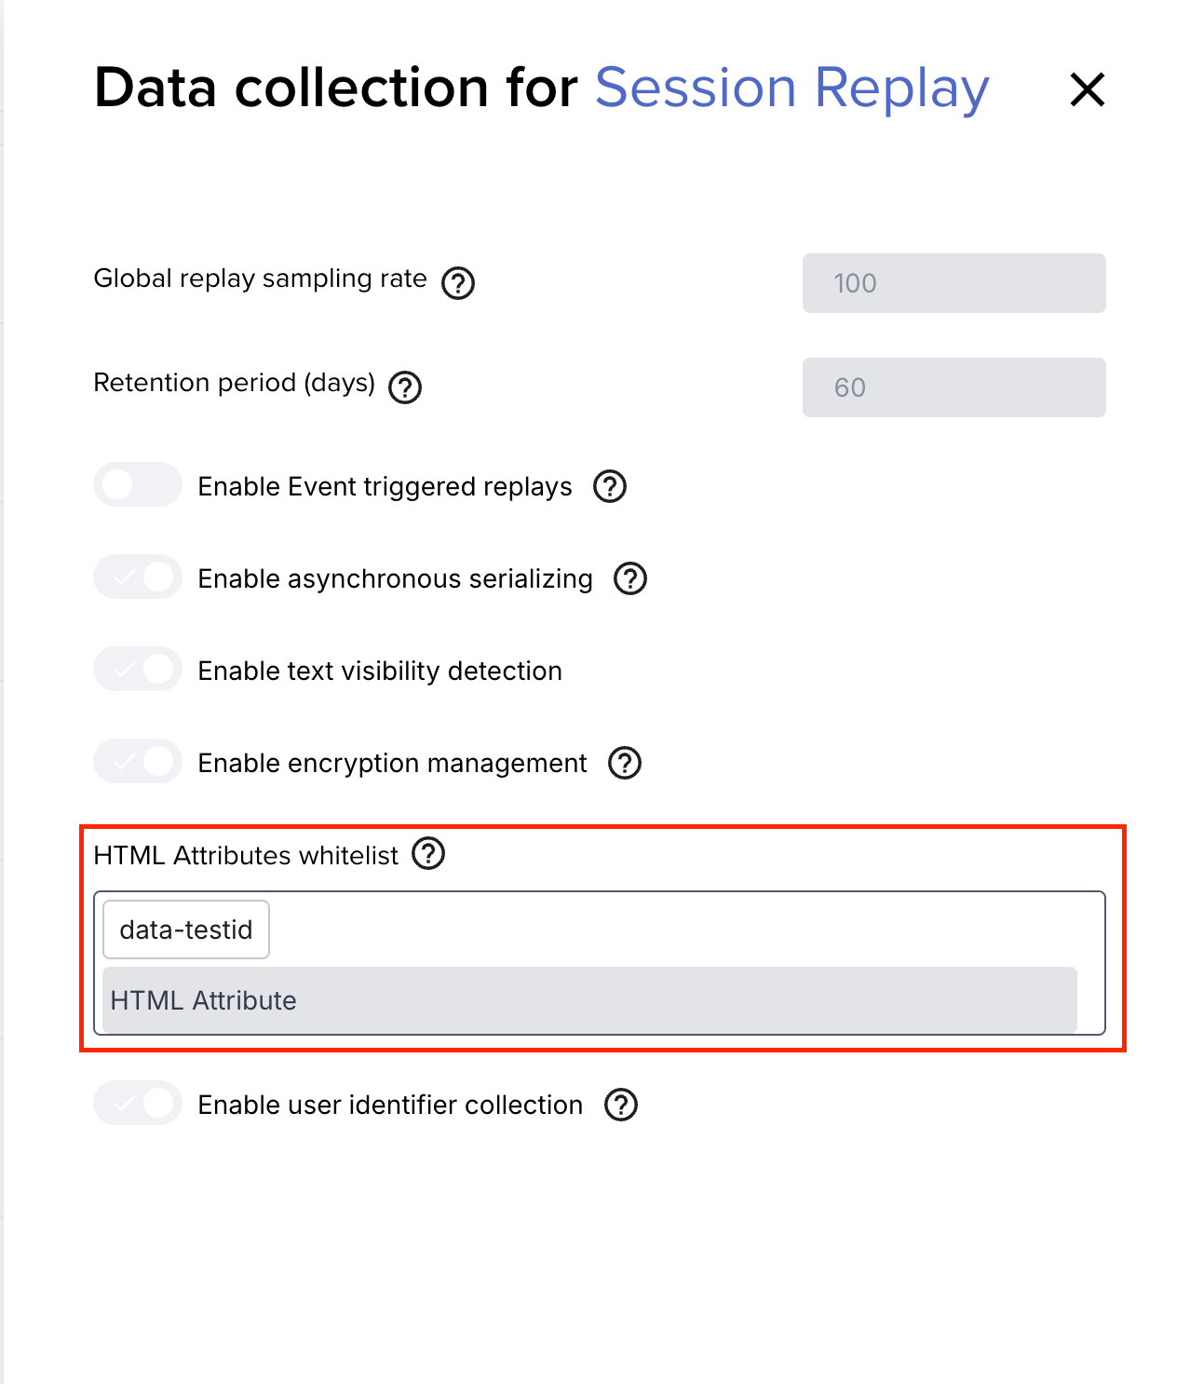Close the Data collection dialog
Screen dimensions: 1190x1384
(1087, 89)
